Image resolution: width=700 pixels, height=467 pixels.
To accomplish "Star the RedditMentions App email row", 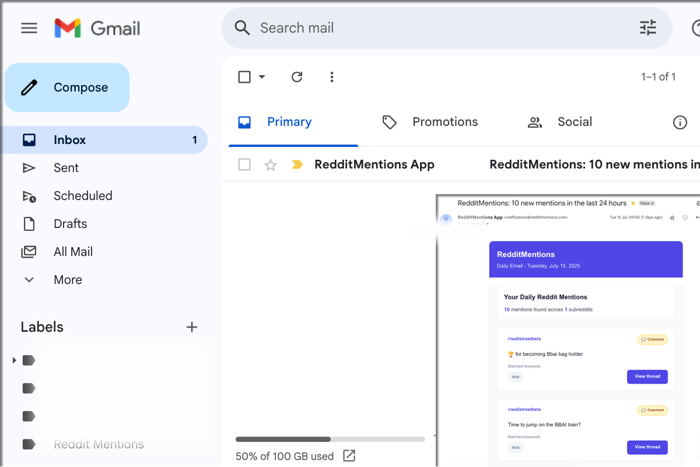I will [271, 165].
